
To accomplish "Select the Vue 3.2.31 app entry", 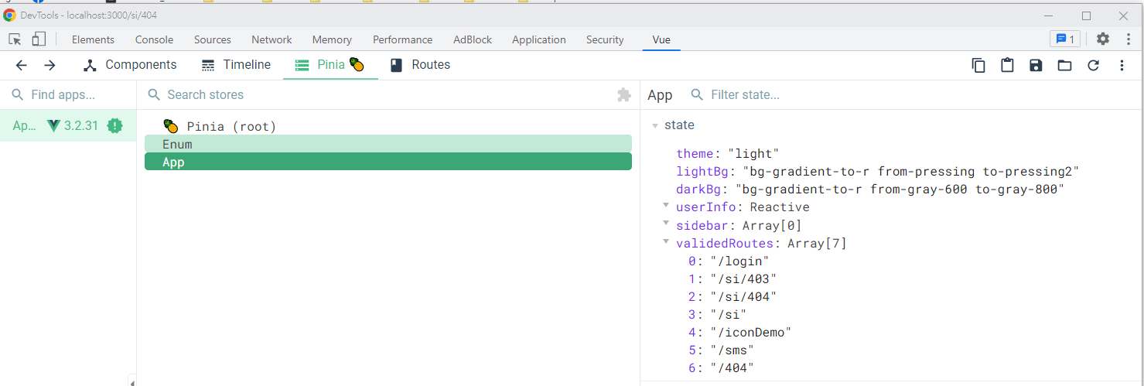I will pyautogui.click(x=68, y=125).
